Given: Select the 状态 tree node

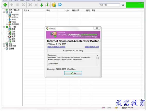Looking at the screenshot, I should pos(10,44).
